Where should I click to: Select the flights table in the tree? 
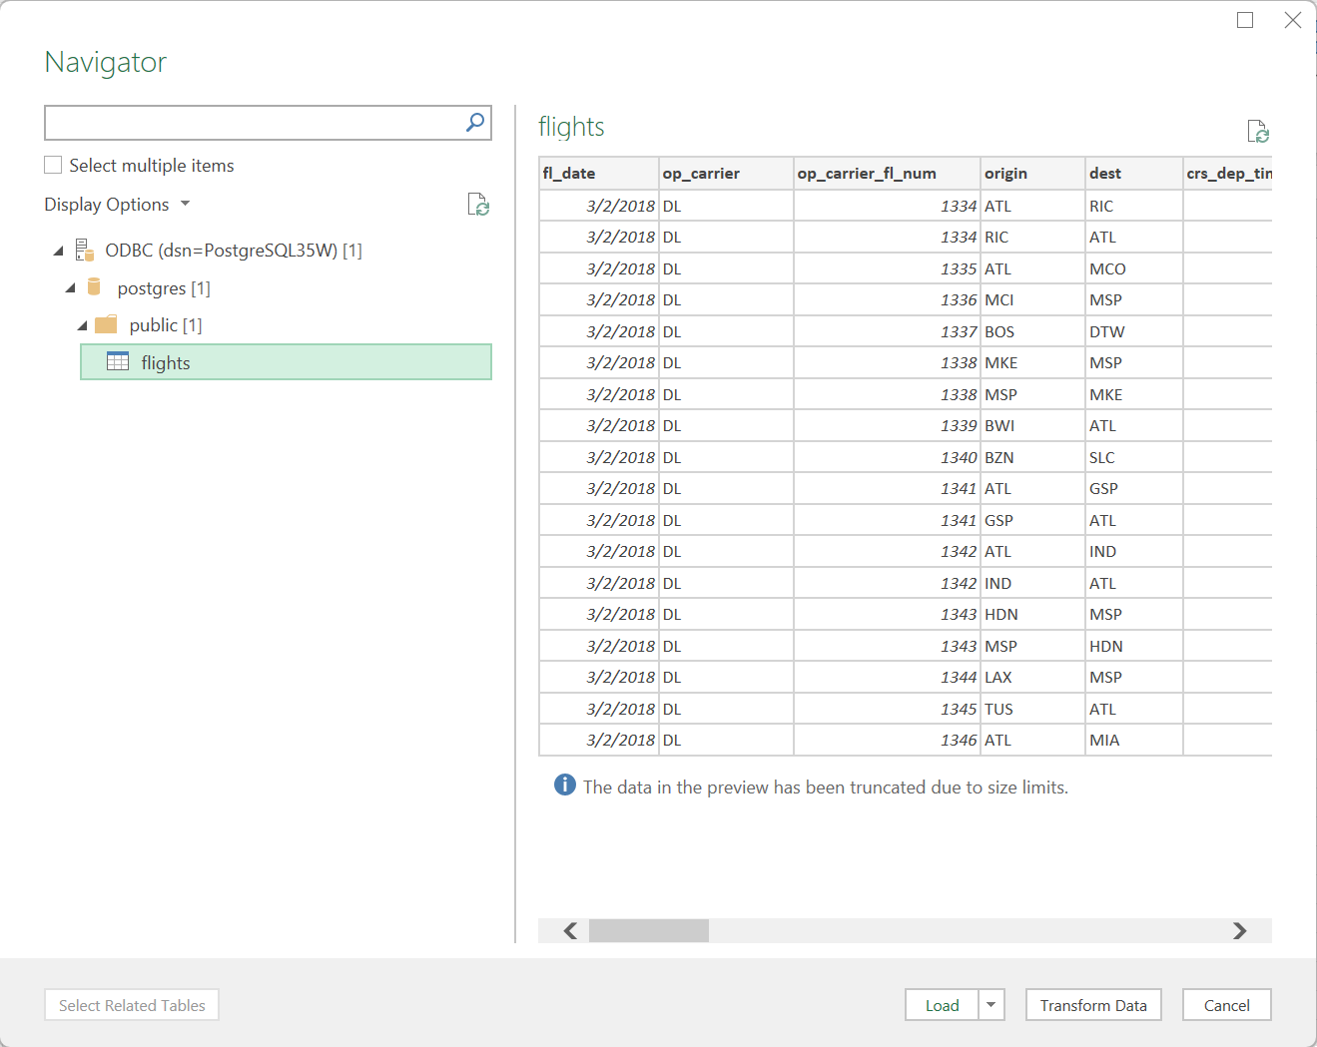pyautogui.click(x=165, y=361)
